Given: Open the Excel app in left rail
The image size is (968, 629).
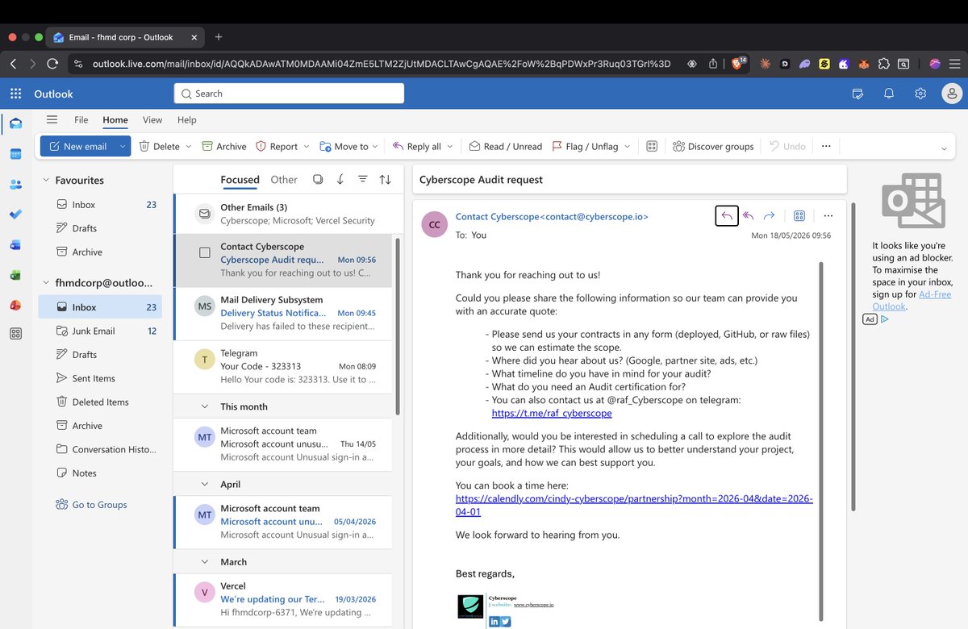Looking at the screenshot, I should (15, 274).
